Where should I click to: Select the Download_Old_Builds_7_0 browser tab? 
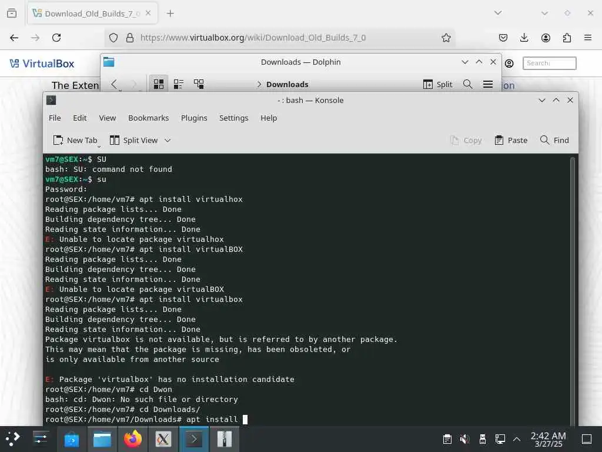coord(92,14)
